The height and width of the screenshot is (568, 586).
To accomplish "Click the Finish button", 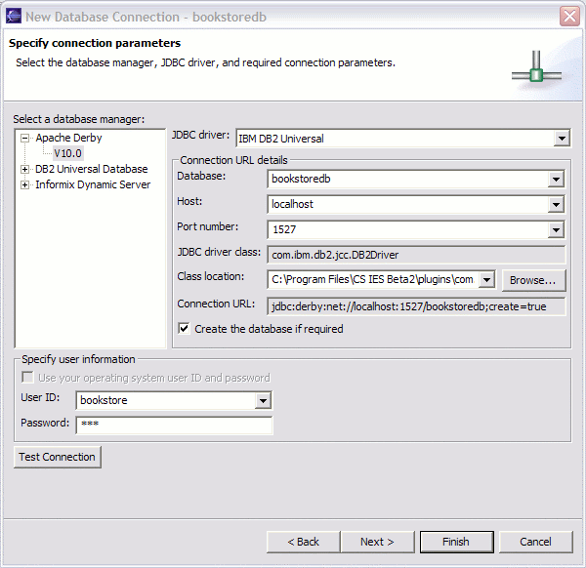I will [456, 542].
